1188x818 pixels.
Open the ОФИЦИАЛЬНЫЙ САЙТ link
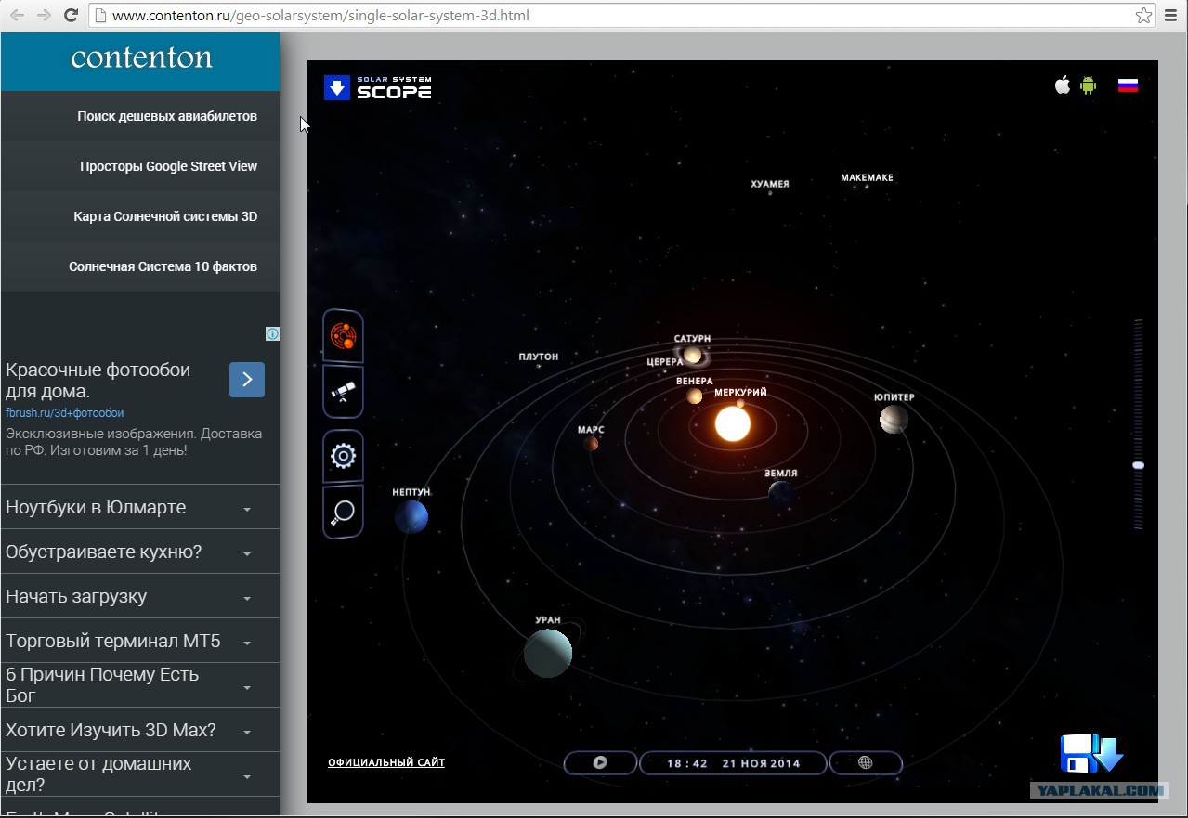coord(386,763)
